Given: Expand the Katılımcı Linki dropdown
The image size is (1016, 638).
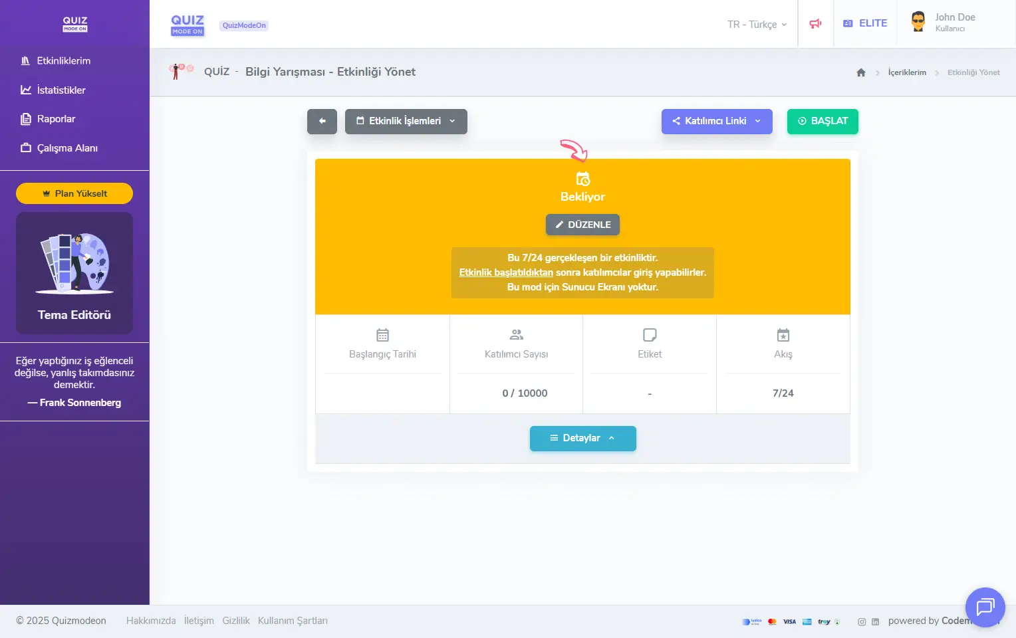Looking at the screenshot, I should pyautogui.click(x=716, y=121).
